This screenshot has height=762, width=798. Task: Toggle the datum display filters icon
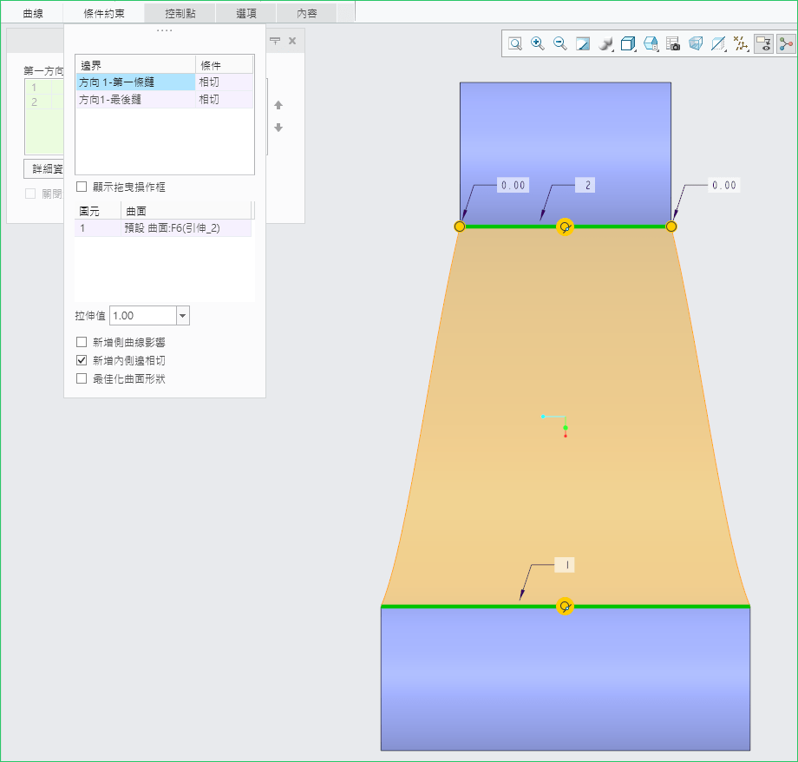click(x=741, y=43)
